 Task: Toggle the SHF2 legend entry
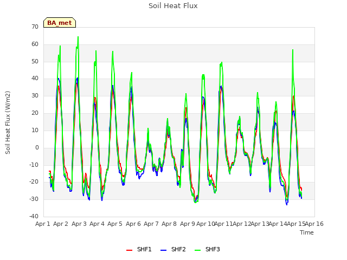(x=173, y=249)
